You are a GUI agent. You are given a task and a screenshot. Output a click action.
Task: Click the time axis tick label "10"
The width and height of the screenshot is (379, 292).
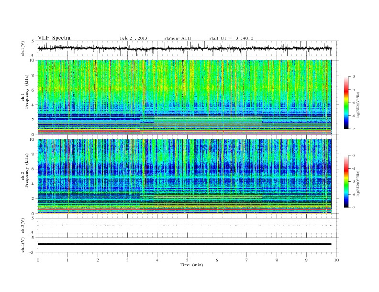click(336, 260)
